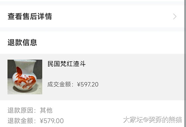Tap the ¥579.00 refund amount
Screen dimensions: 186x127
pos(52,121)
